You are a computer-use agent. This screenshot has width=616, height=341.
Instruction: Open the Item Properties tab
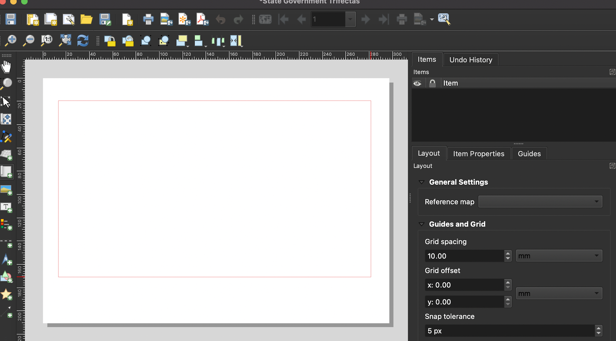coord(478,153)
